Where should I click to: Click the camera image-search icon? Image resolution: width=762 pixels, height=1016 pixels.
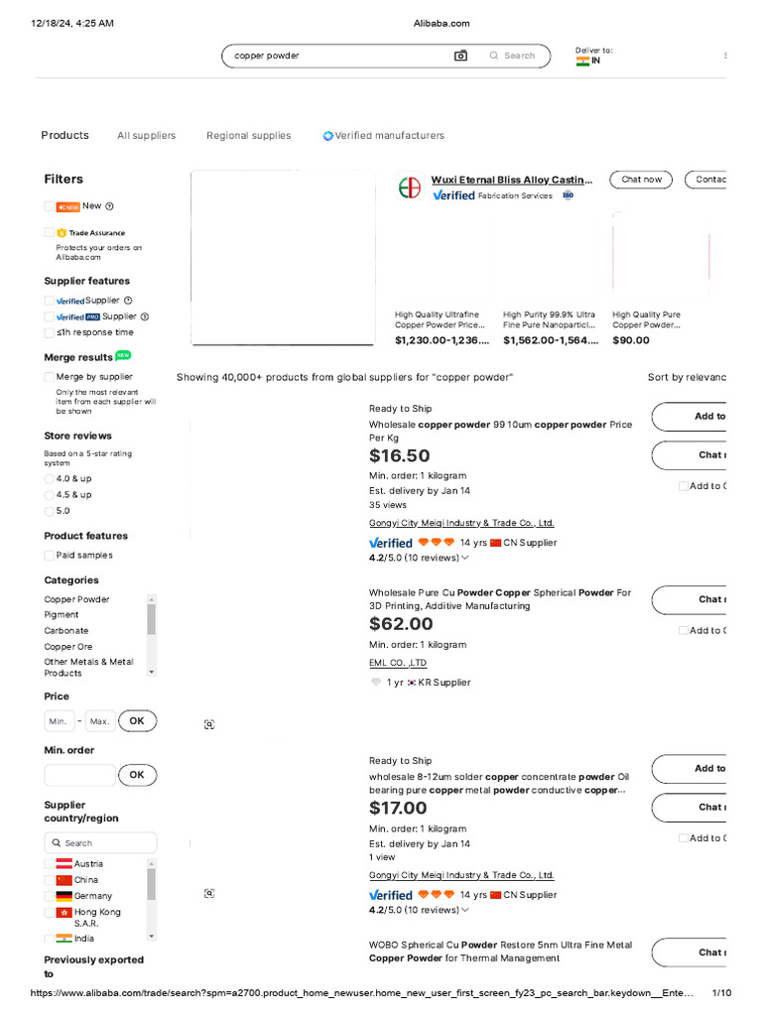point(460,56)
